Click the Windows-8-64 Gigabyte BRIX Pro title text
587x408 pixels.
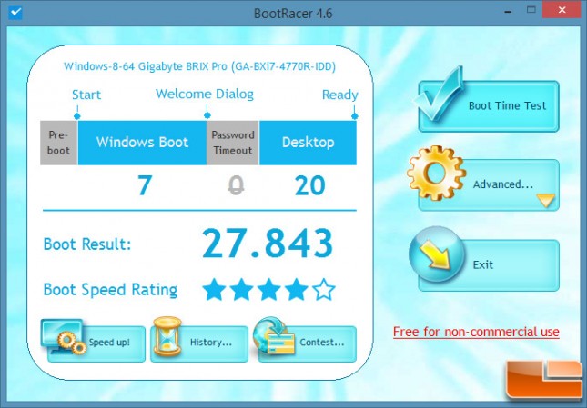tap(199, 66)
